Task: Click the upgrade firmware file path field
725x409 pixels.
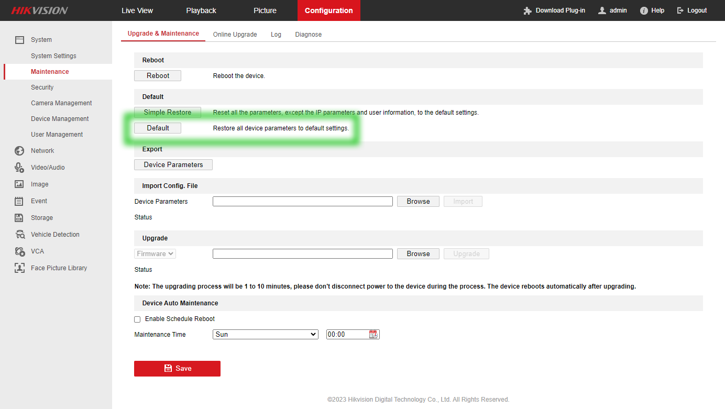Action: (x=303, y=253)
